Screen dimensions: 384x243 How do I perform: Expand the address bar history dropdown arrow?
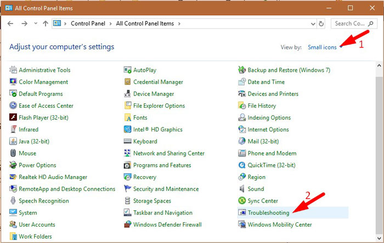(x=313, y=24)
